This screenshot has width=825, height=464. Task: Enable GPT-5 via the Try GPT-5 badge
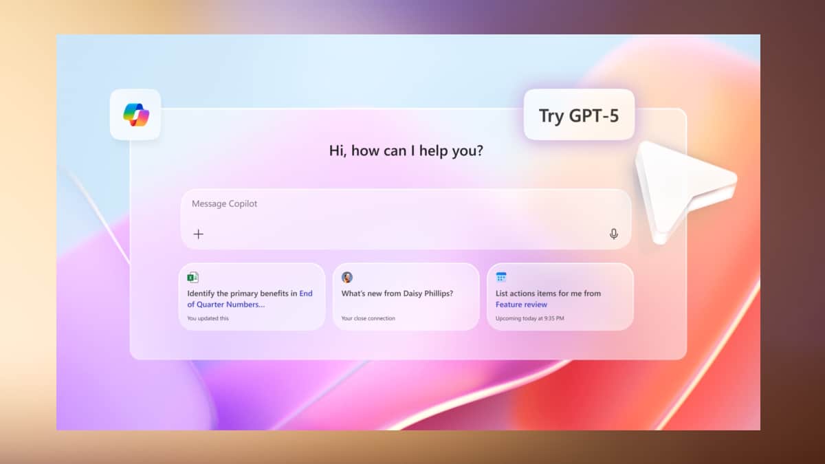tap(578, 115)
